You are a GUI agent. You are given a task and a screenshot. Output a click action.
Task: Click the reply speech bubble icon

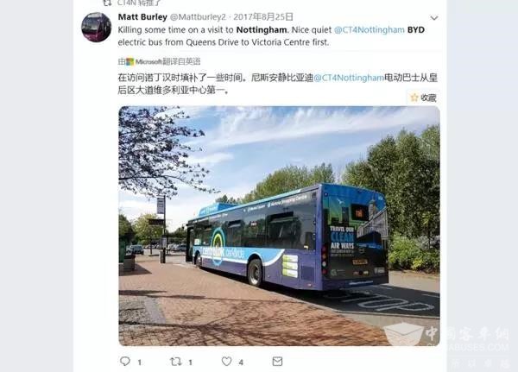click(125, 361)
